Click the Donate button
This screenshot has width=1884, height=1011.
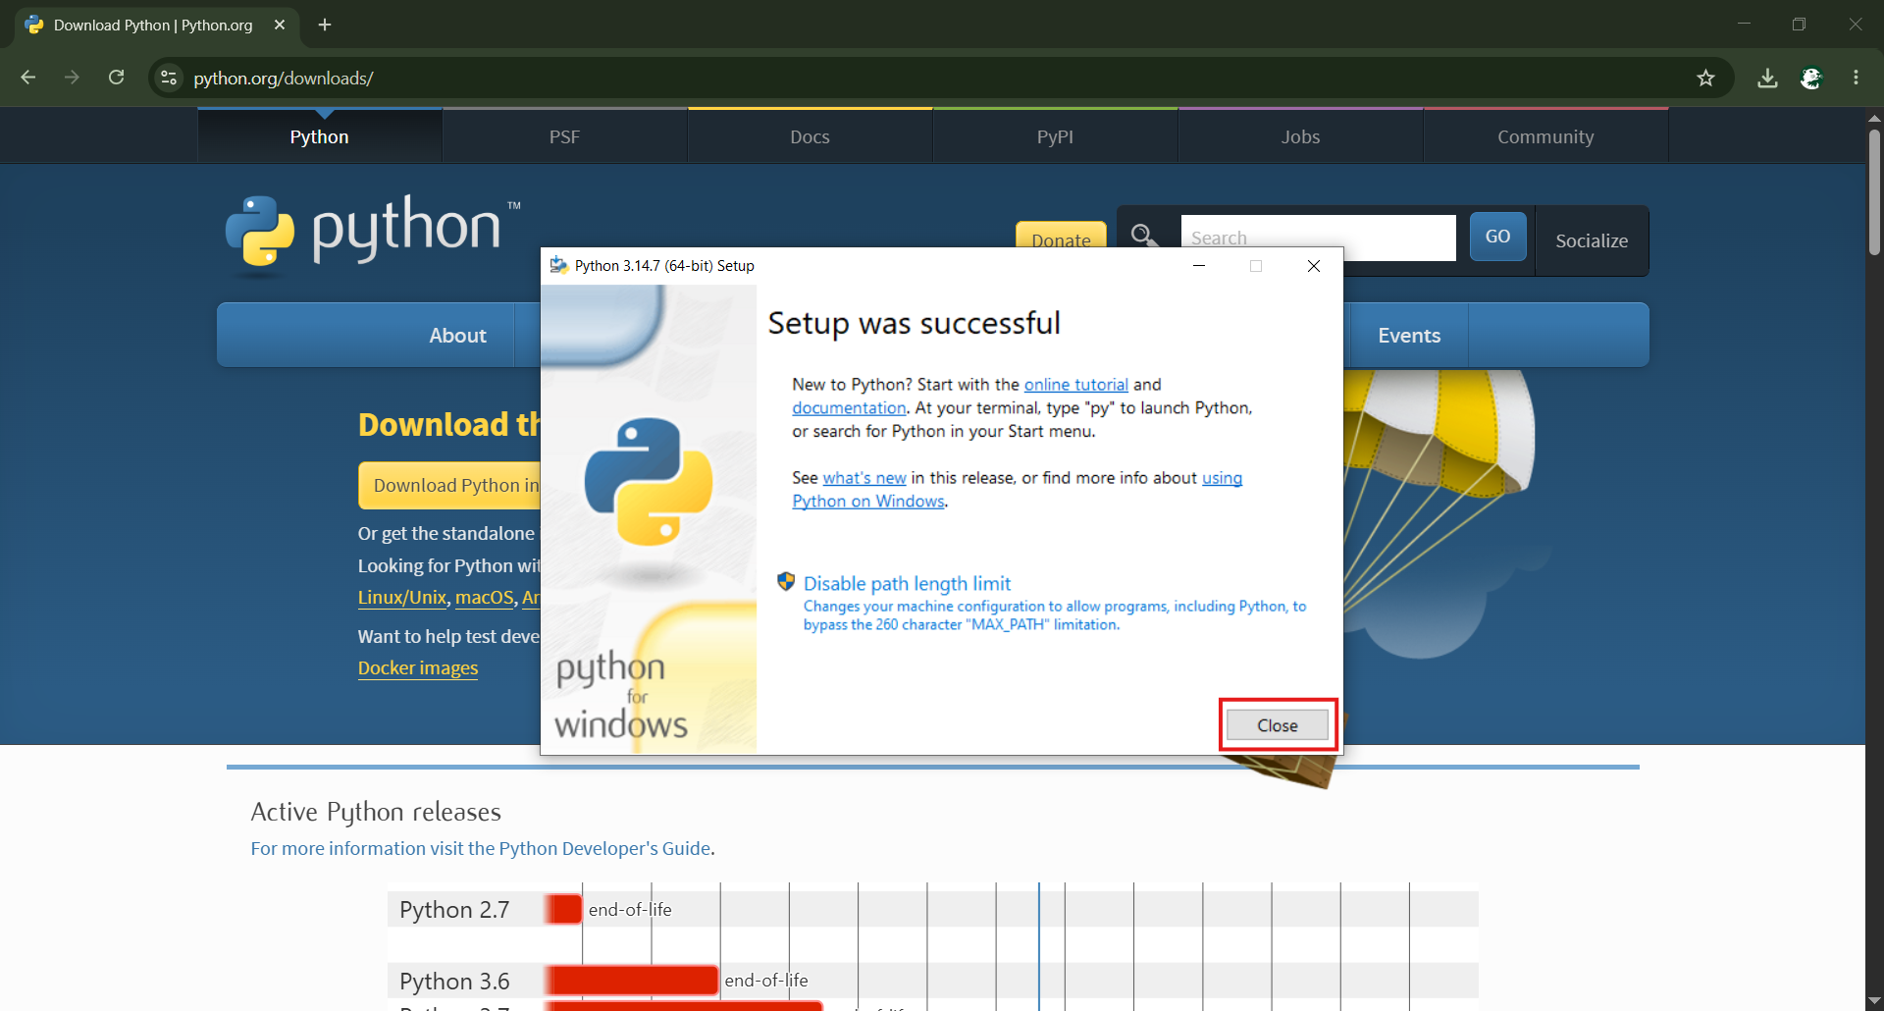click(1061, 236)
